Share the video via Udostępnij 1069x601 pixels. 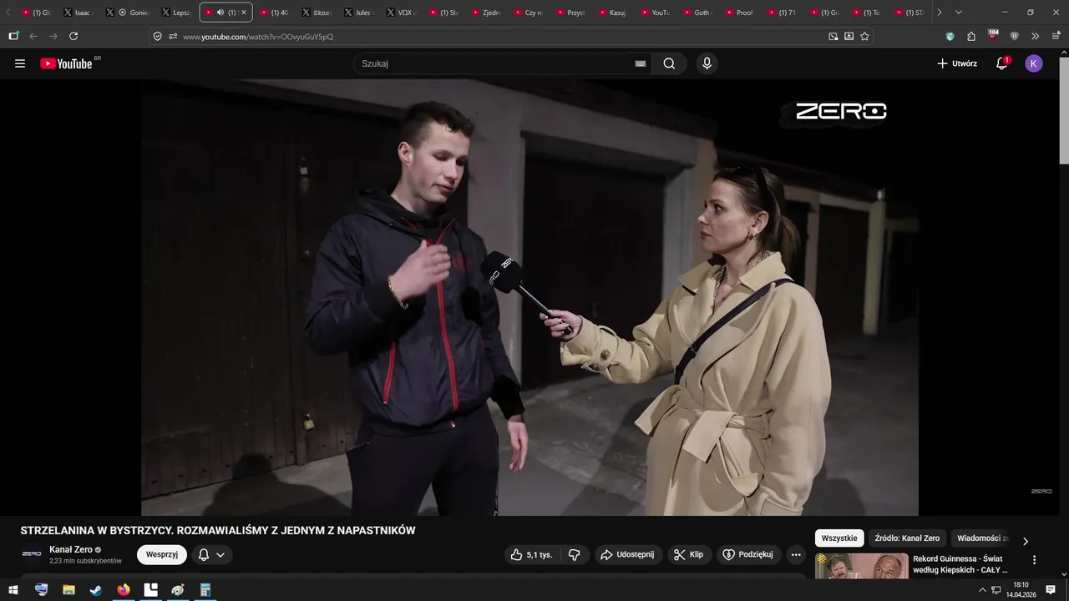coord(629,554)
